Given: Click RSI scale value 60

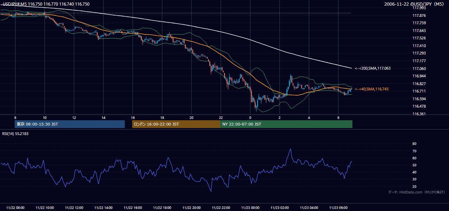Looking at the screenshot, I should 414,158.
